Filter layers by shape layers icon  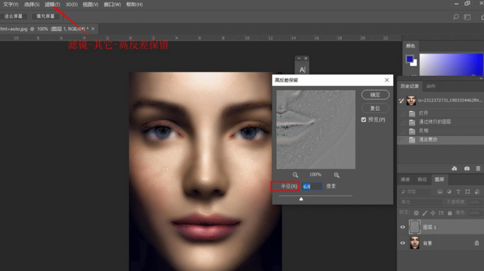point(467,192)
